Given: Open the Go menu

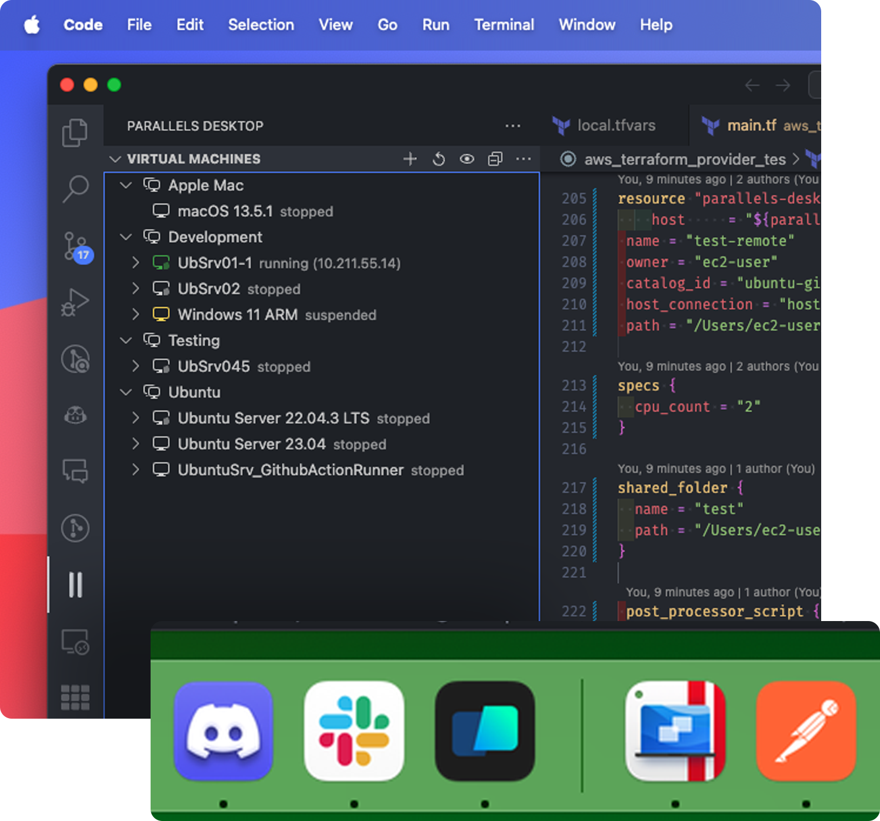Looking at the screenshot, I should 388,25.
